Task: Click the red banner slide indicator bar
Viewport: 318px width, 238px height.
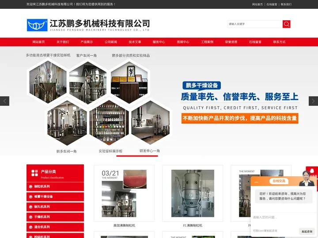Action: [x=137, y=156]
